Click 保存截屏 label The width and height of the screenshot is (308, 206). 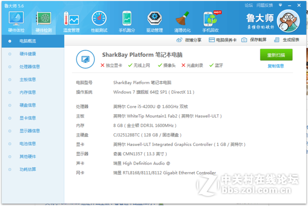(x=258, y=40)
